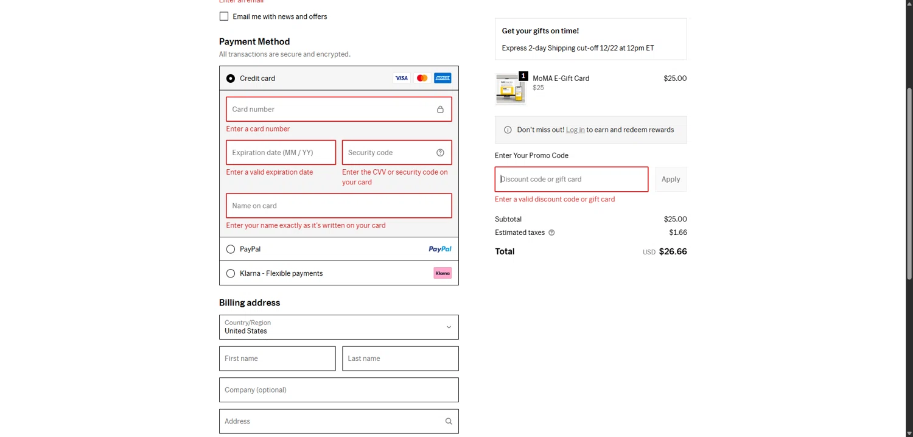The width and height of the screenshot is (913, 437).
Task: Focus the discount code or gift card field
Action: click(571, 180)
